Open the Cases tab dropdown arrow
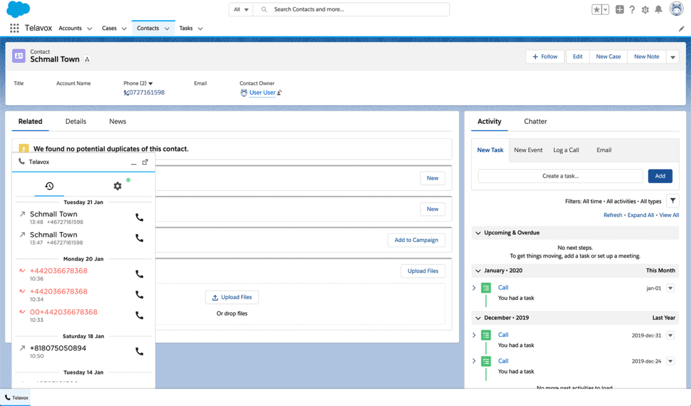Screen dimensions: 691x406 point(123,28)
